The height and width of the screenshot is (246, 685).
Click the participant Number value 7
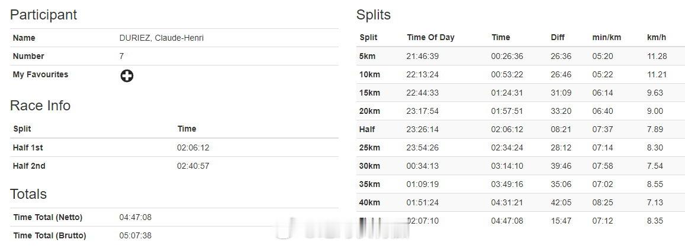[x=121, y=56]
